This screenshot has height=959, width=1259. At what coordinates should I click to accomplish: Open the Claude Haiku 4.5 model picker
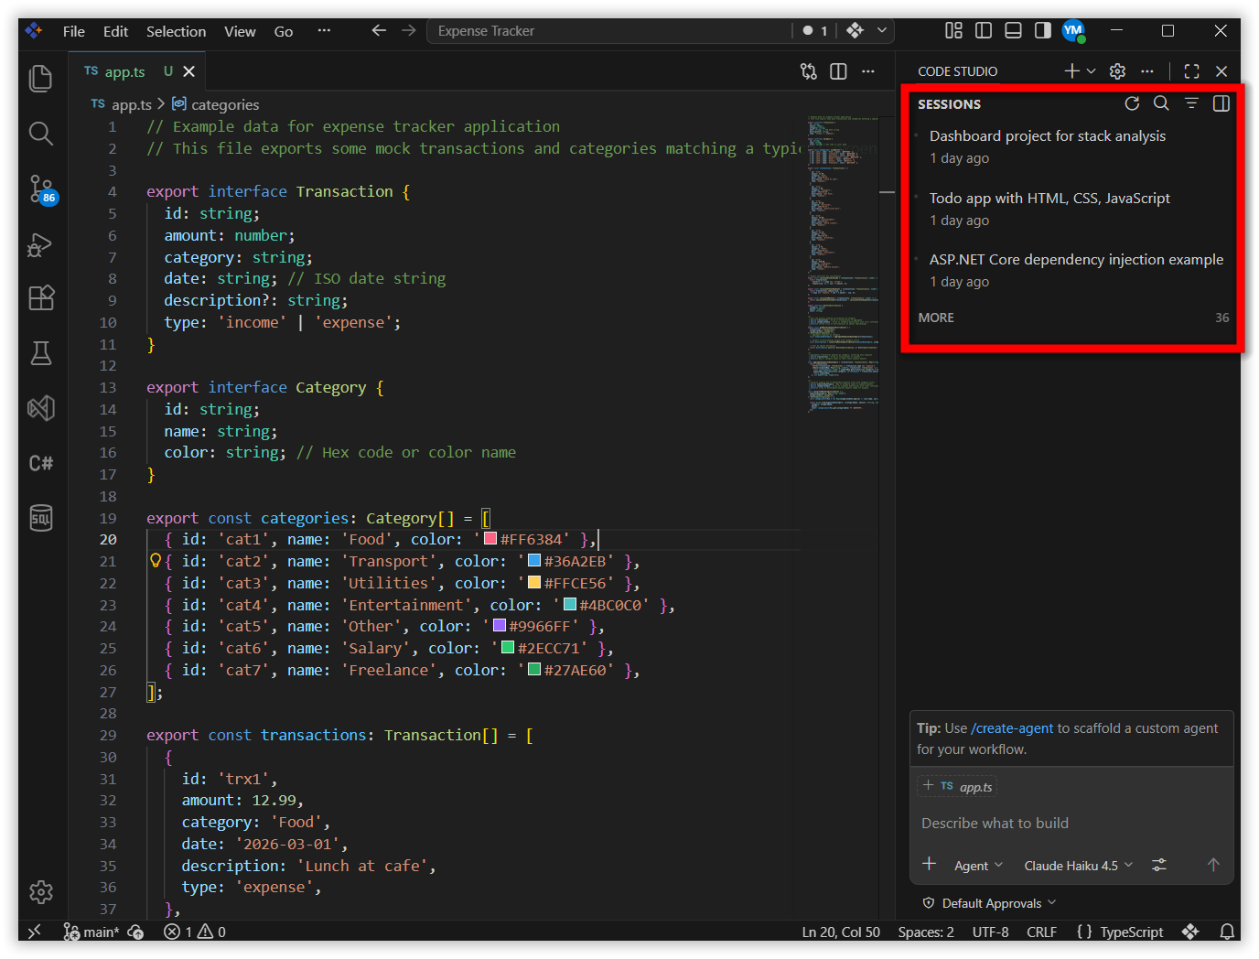[1079, 866]
